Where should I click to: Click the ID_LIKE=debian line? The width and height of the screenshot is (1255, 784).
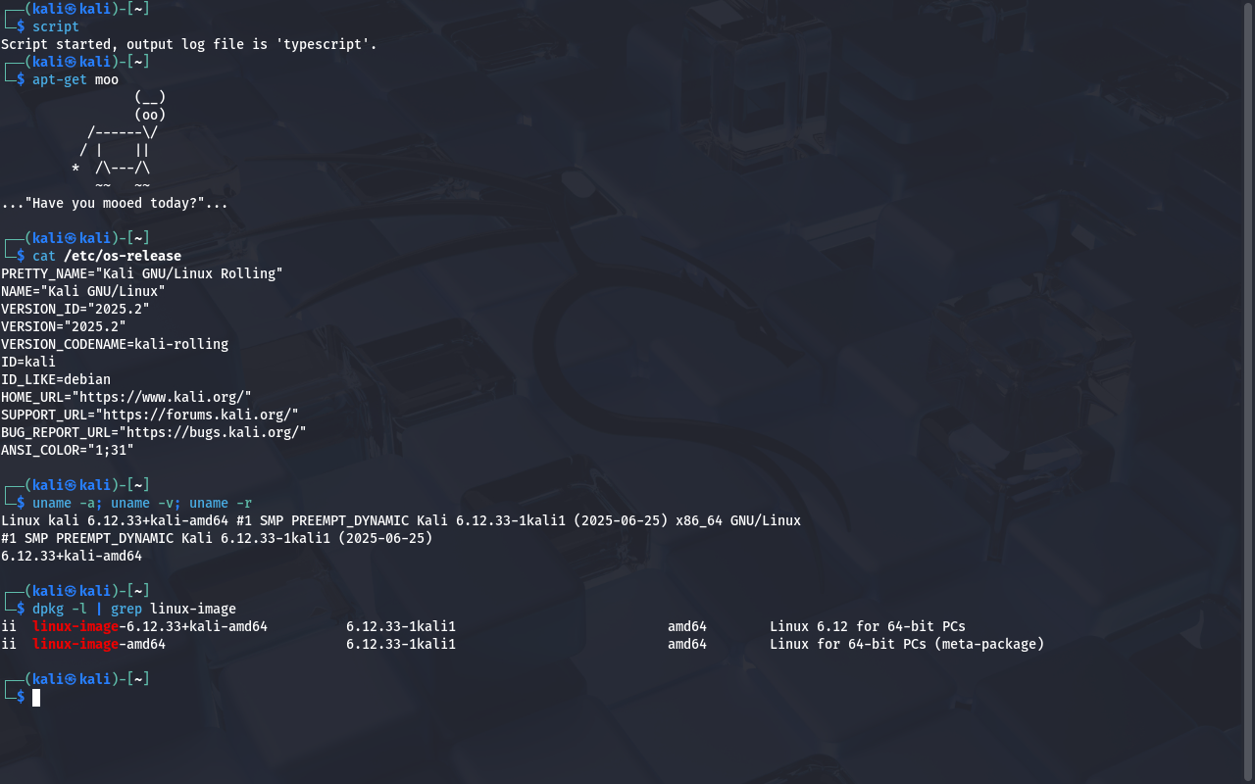pos(56,379)
